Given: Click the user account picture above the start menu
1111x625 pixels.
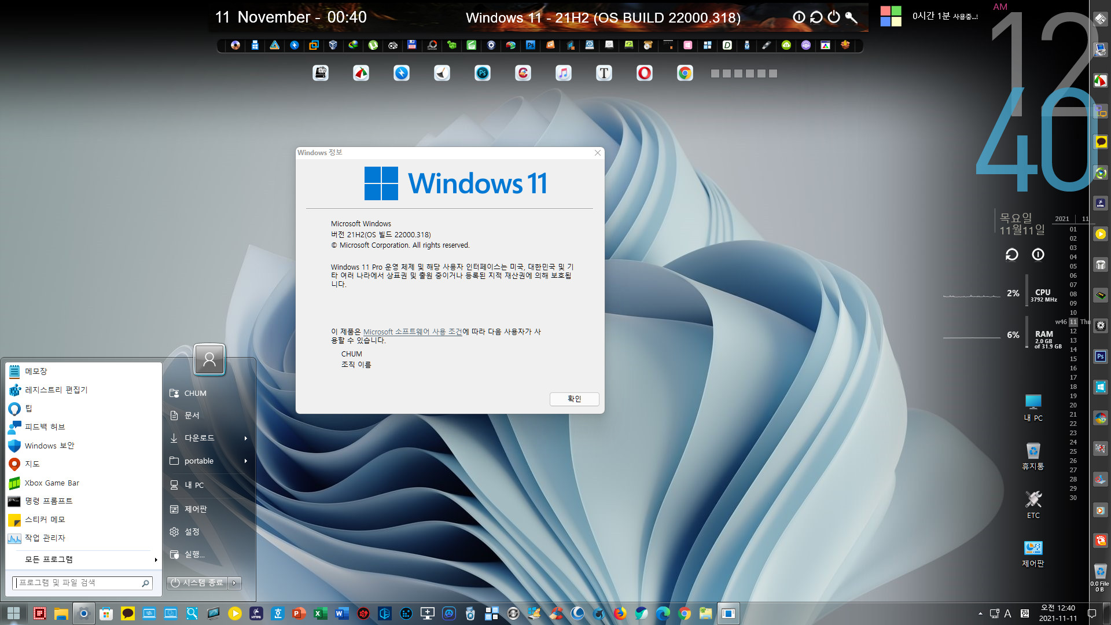Looking at the screenshot, I should tap(209, 359).
